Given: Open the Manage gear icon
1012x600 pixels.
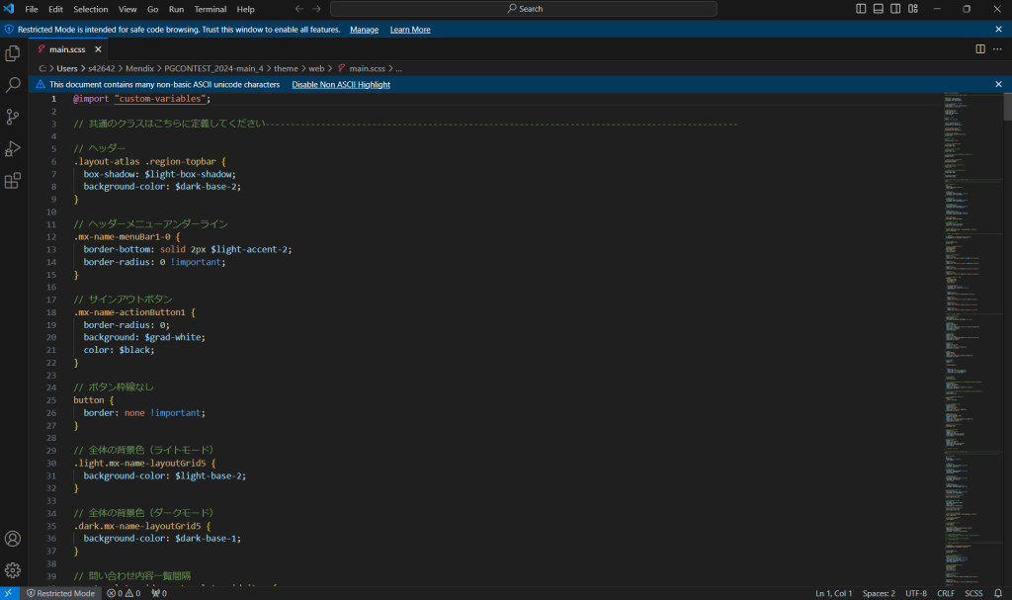Looking at the screenshot, I should pyautogui.click(x=13, y=570).
